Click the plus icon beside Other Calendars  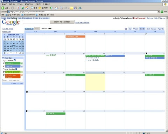[16, 69]
